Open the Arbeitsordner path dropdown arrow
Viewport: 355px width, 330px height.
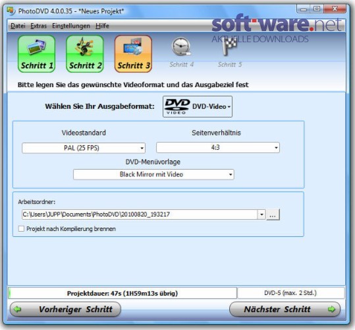(x=261, y=214)
